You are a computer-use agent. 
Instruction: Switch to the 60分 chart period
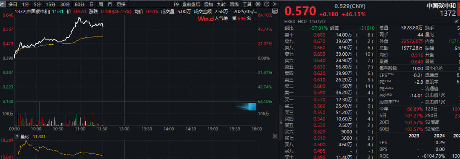click(80, 4)
